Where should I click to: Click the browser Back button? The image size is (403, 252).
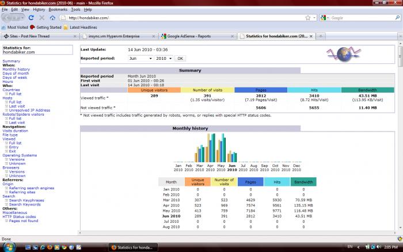point(7,18)
